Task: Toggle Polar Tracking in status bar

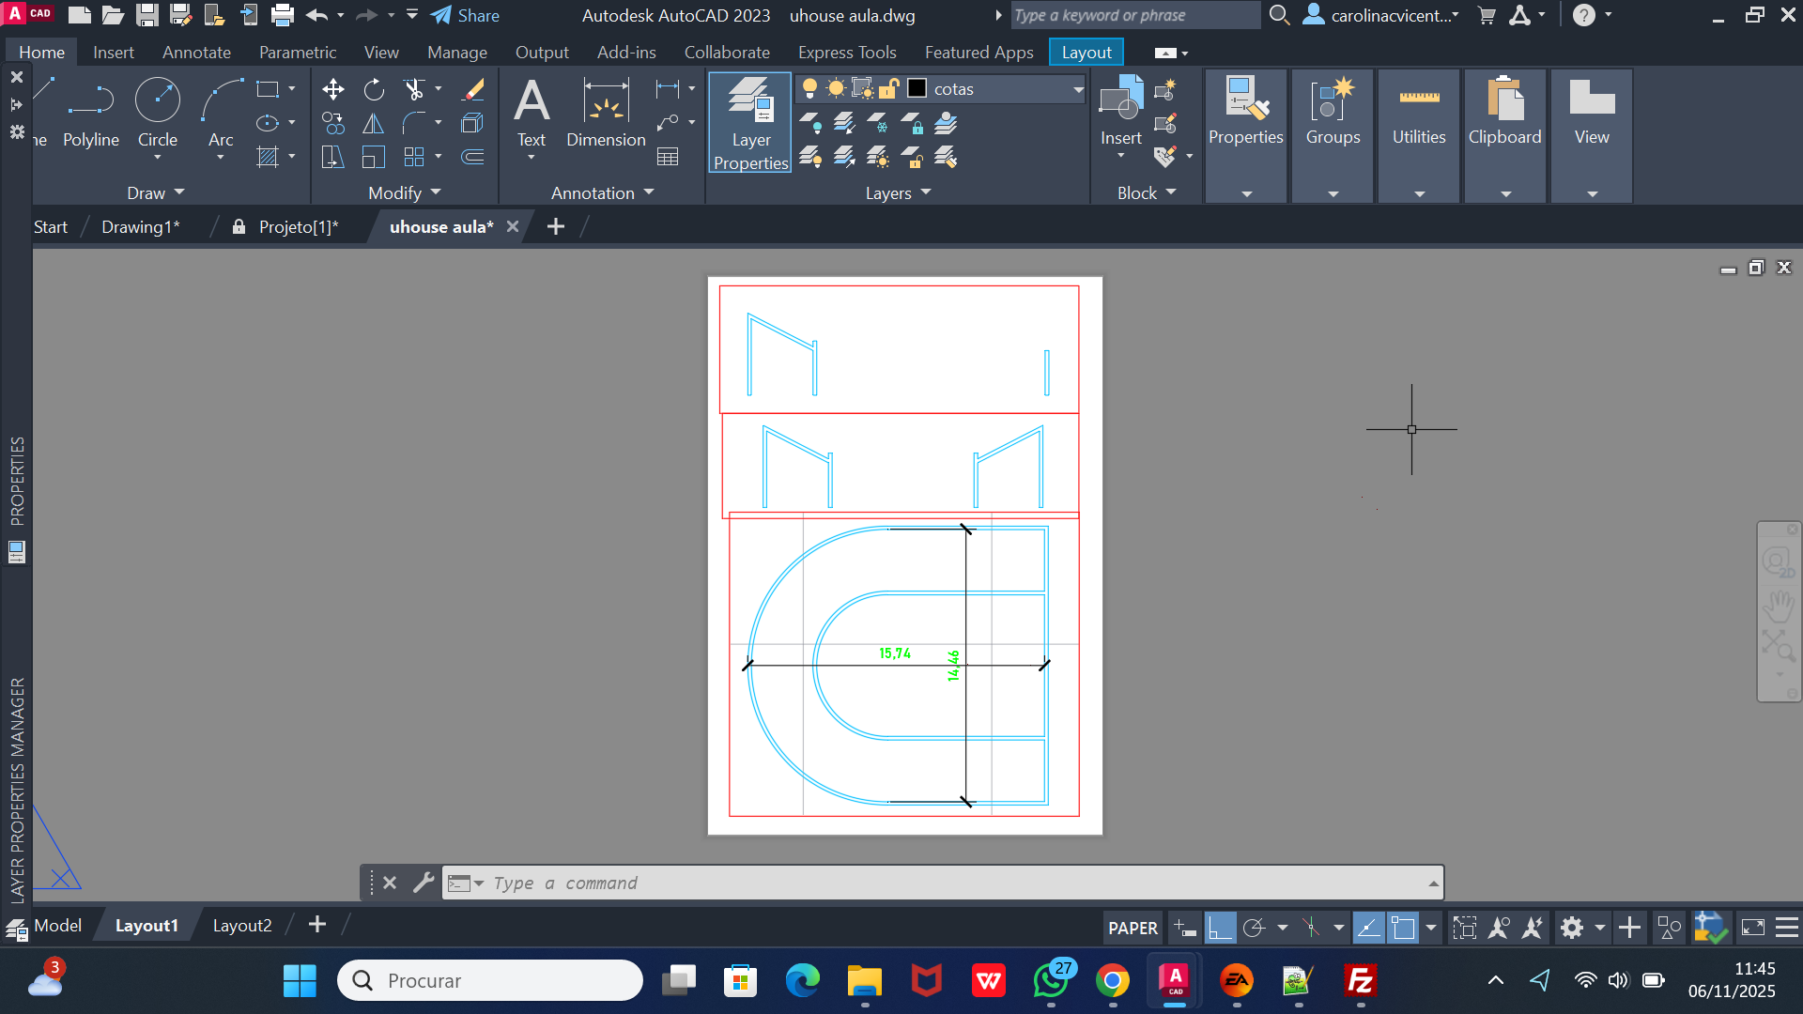Action: [x=1254, y=929]
